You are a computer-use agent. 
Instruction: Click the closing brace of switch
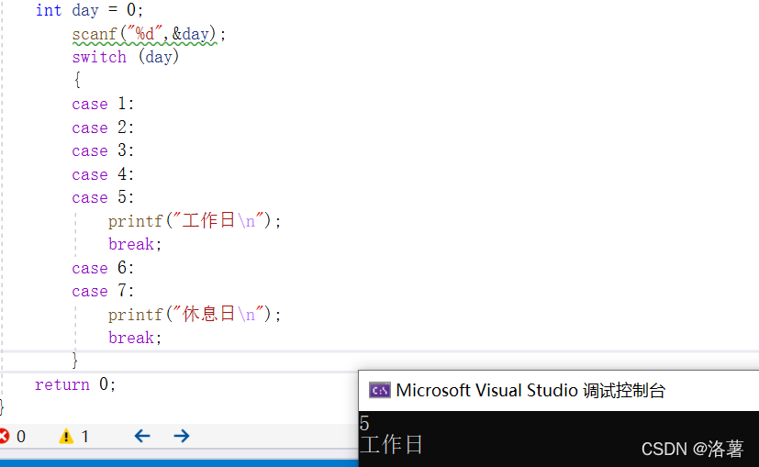coord(74,361)
